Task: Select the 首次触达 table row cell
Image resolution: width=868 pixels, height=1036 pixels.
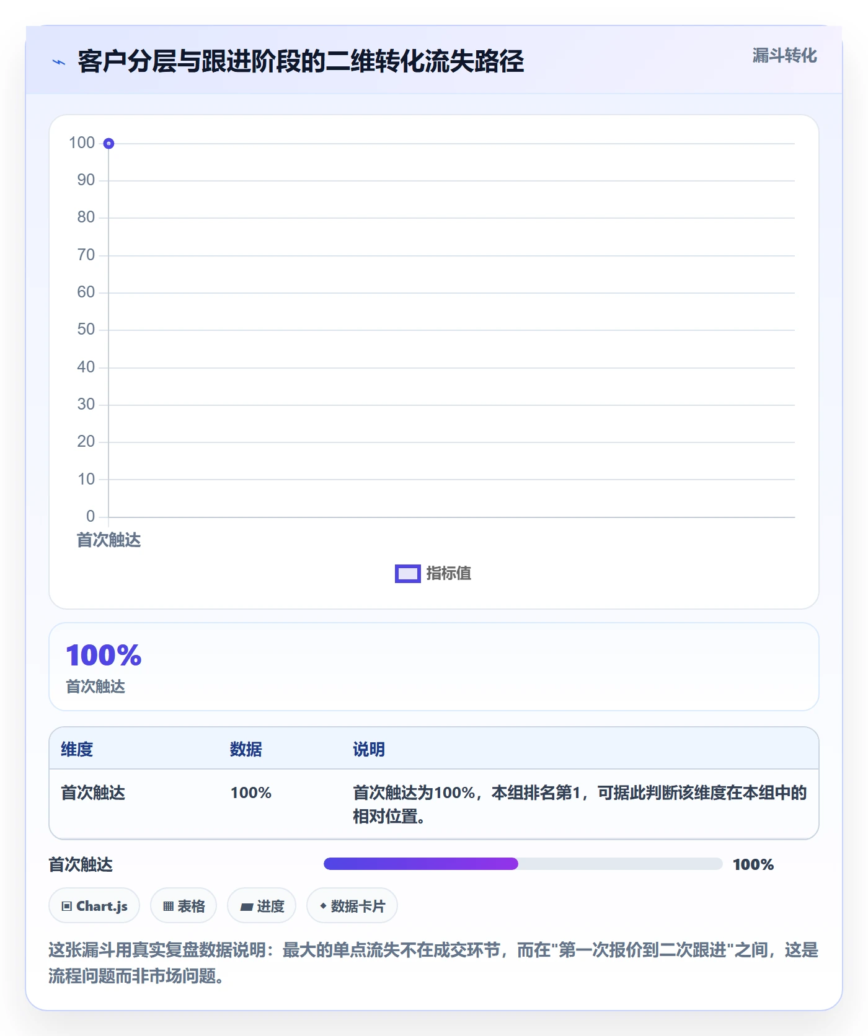Action: coord(93,792)
